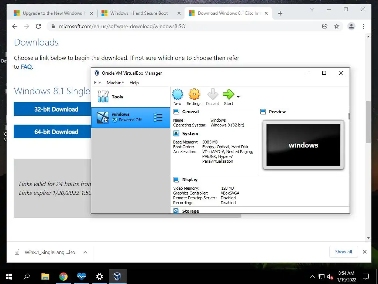Click the Display section header icon

176,180
